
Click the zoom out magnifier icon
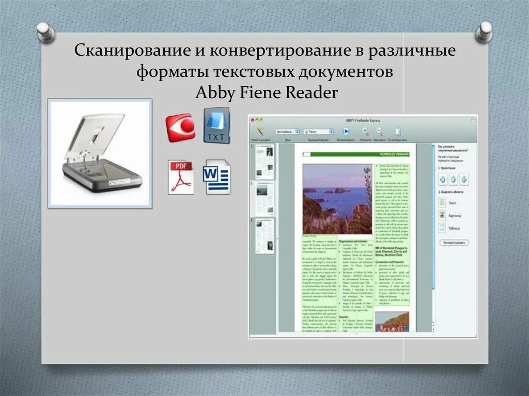pos(379,131)
